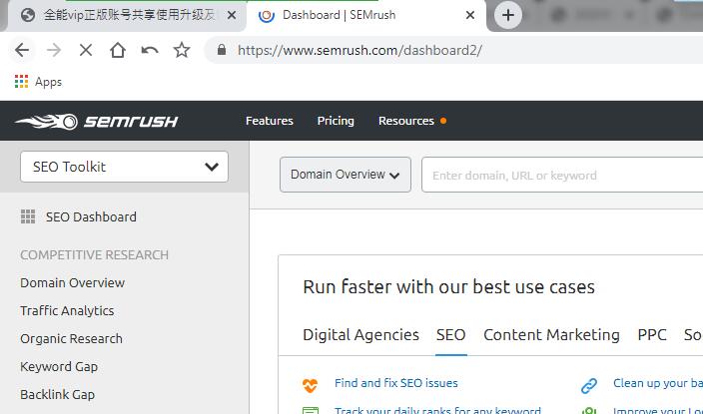Switch to the Digital Agencies tab

point(360,335)
